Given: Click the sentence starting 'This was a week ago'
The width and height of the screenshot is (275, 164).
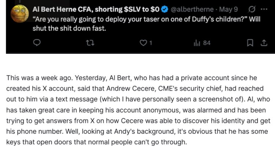Looking at the screenshot, I should [40, 78].
